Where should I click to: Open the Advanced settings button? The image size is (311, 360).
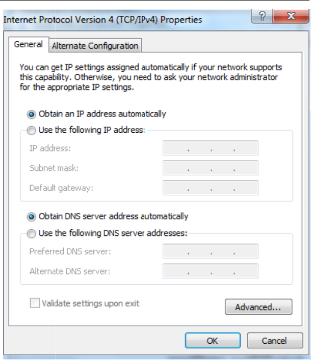[x=258, y=307]
